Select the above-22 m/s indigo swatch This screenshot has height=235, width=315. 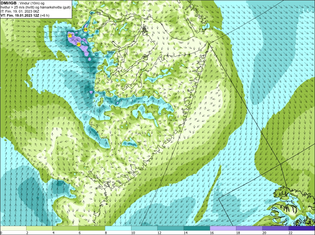click(301, 228)
